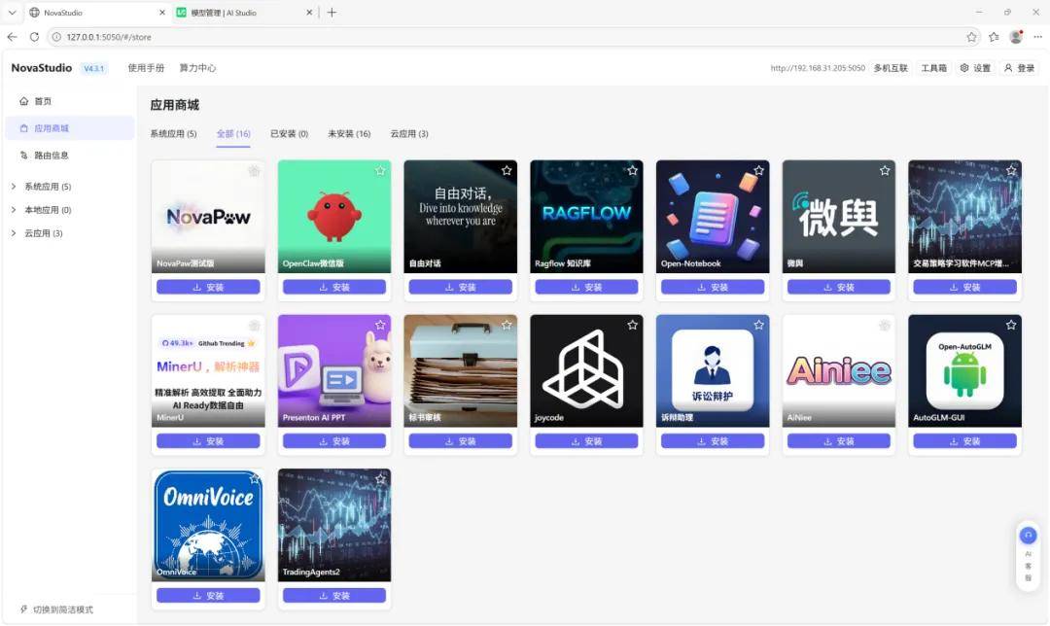Open 多机互联 link

pyautogui.click(x=891, y=68)
